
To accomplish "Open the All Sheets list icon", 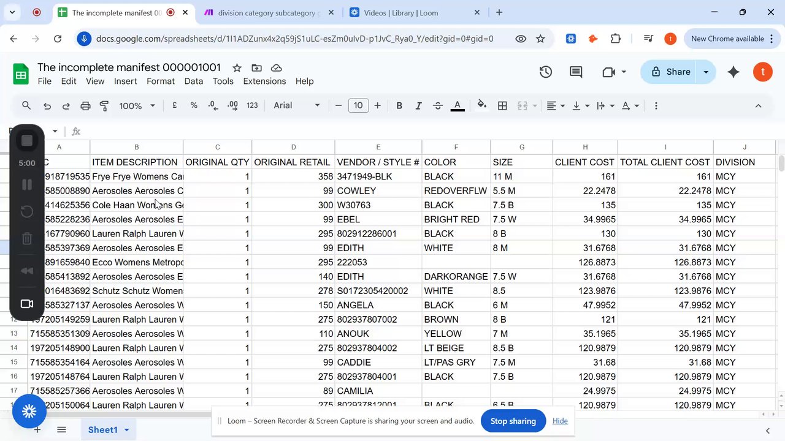I will click(61, 429).
